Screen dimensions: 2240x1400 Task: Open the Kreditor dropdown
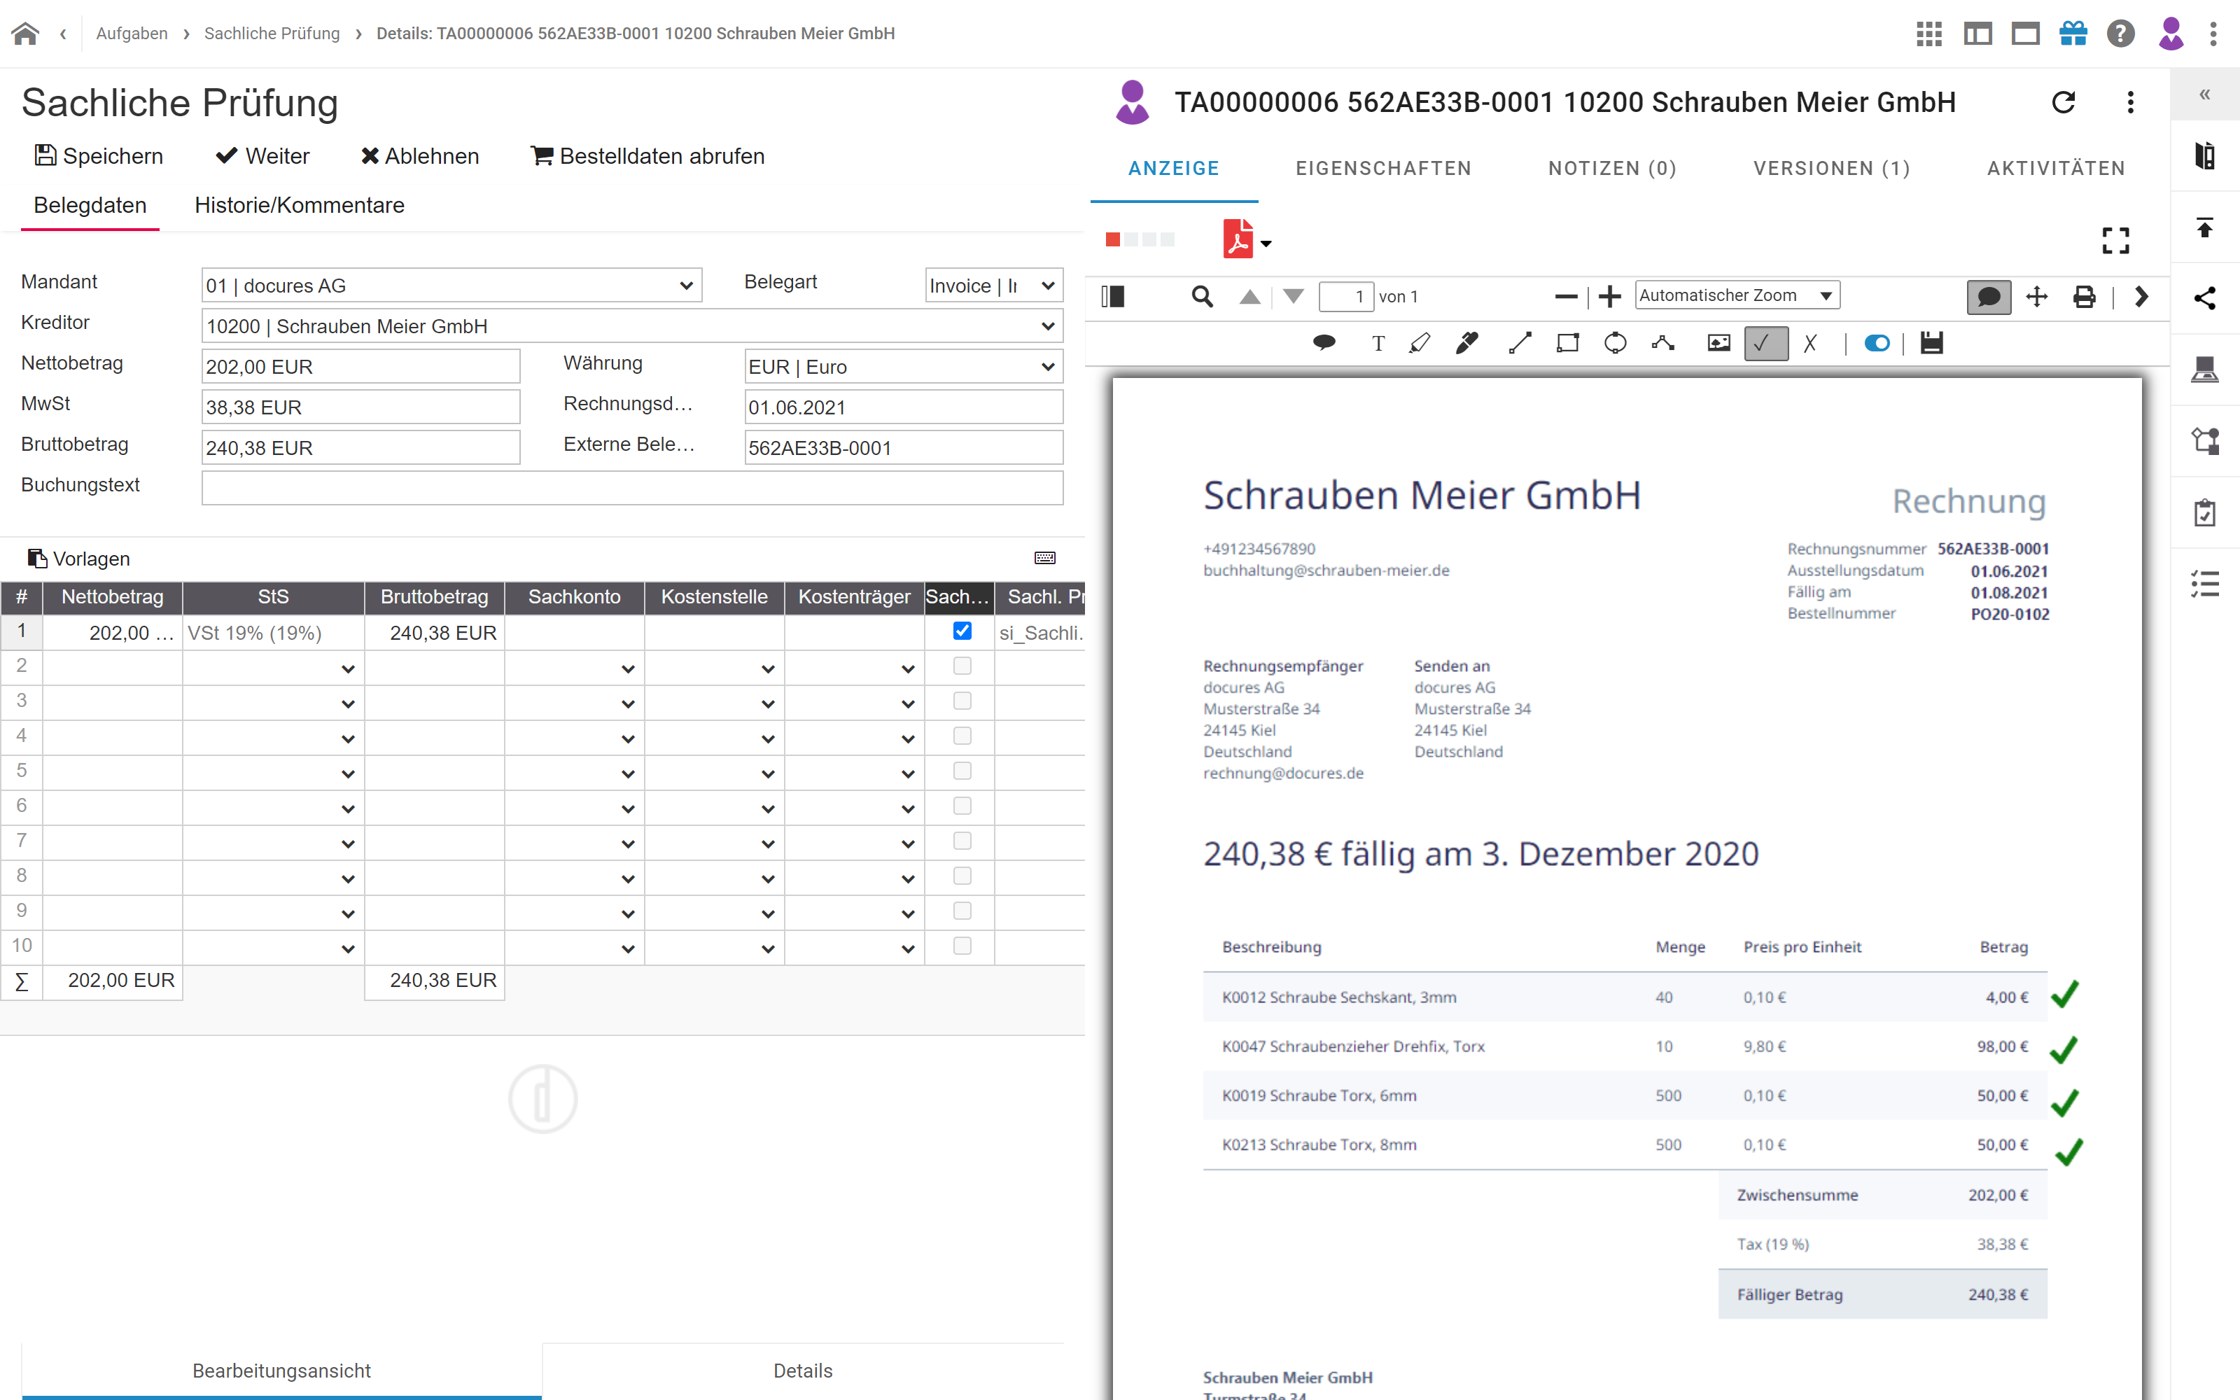632,326
